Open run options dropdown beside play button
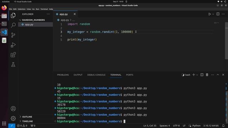This screenshot has height=128, width=228. (213, 14)
